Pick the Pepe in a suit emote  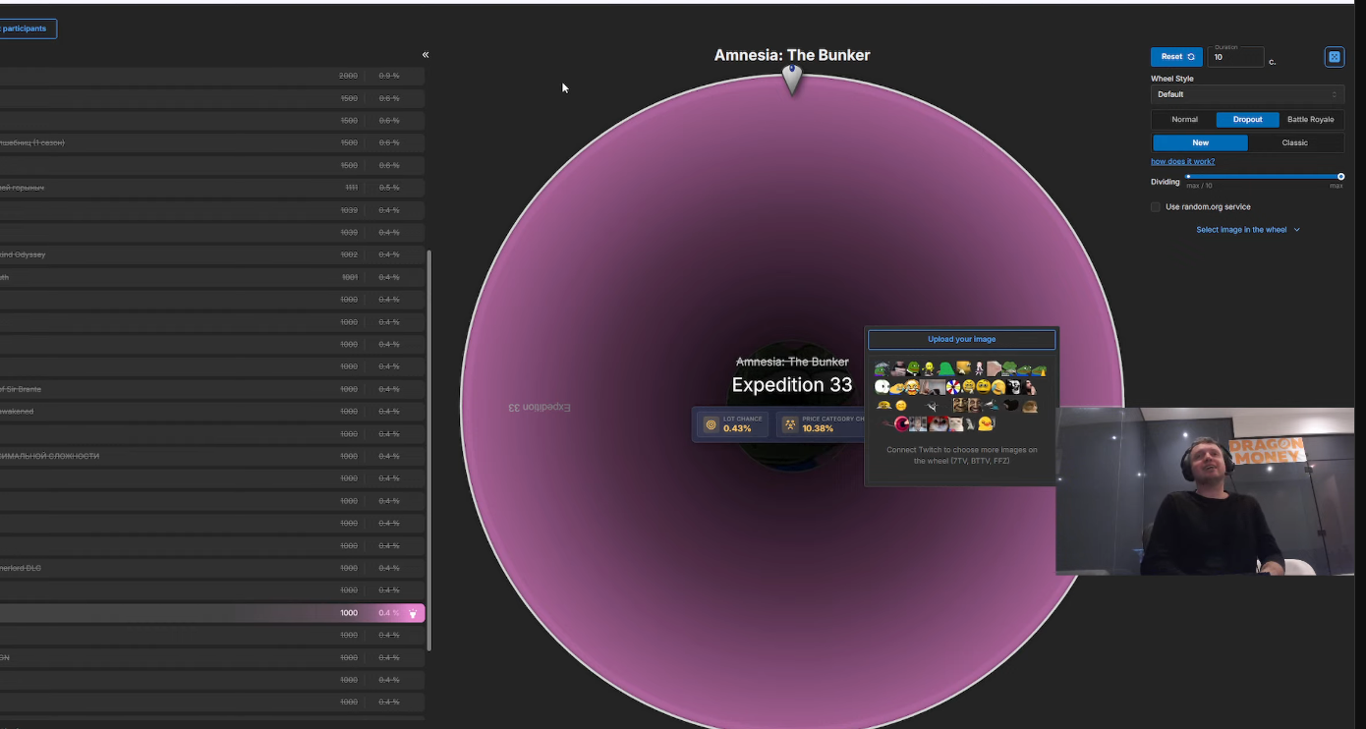[913, 369]
